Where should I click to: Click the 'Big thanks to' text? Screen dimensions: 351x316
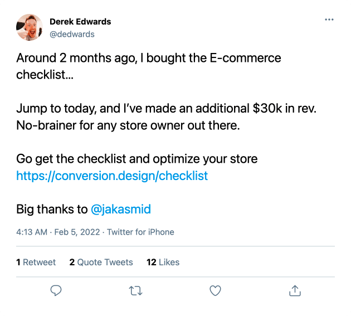click(52, 210)
